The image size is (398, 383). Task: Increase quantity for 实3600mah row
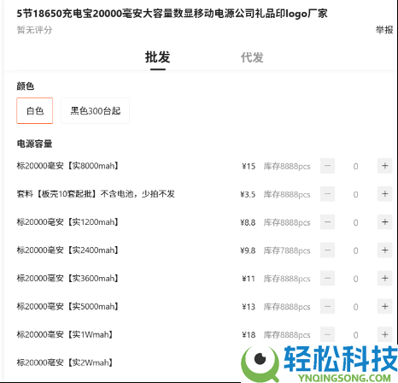coord(385,279)
